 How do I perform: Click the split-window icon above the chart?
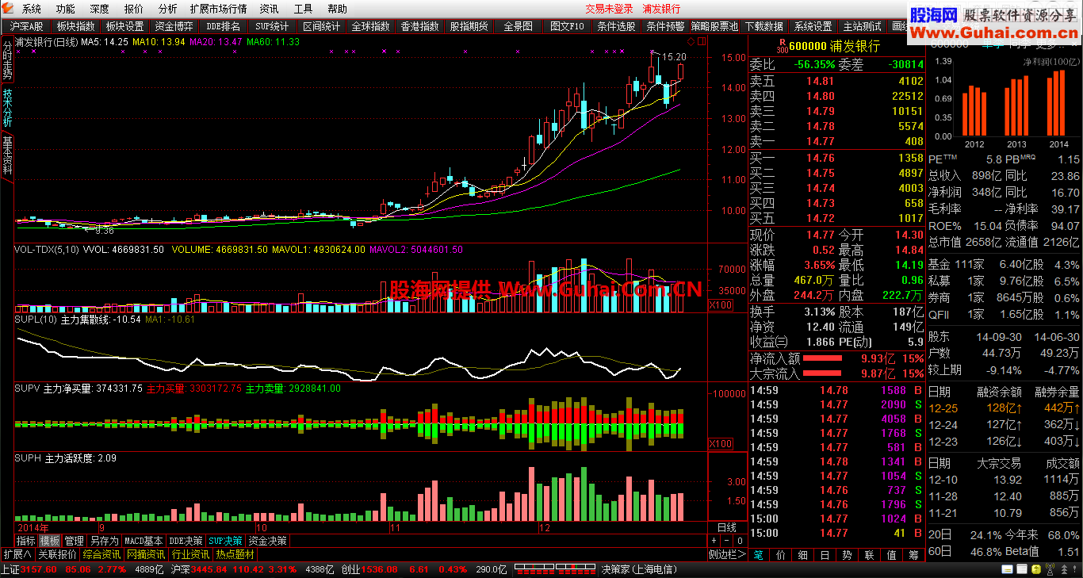[x=701, y=41]
